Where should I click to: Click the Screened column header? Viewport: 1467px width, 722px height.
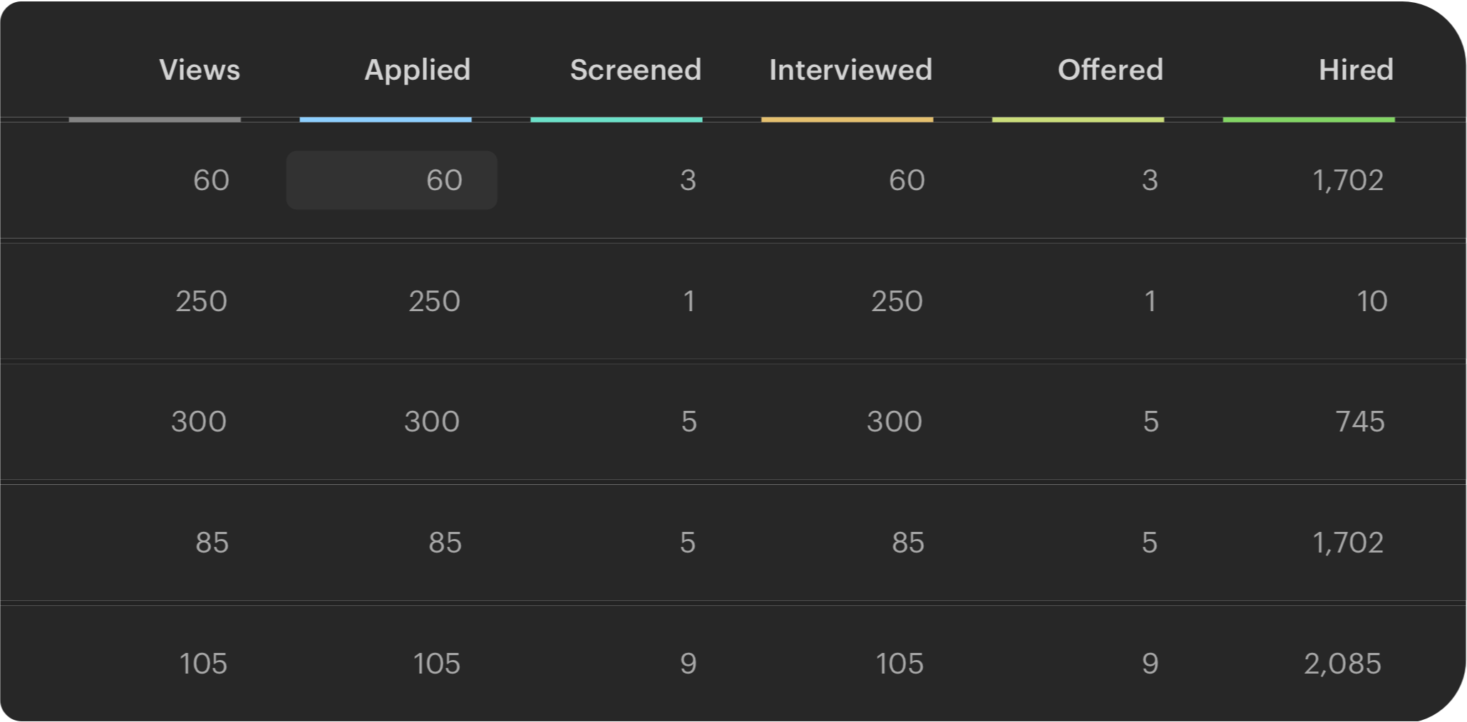(x=636, y=70)
